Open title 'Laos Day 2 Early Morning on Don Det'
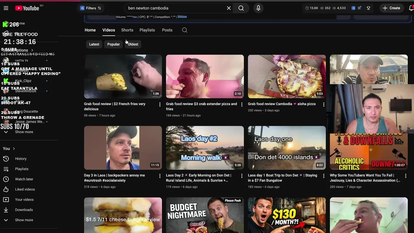Screen dimensions: 414x233 click(199, 178)
